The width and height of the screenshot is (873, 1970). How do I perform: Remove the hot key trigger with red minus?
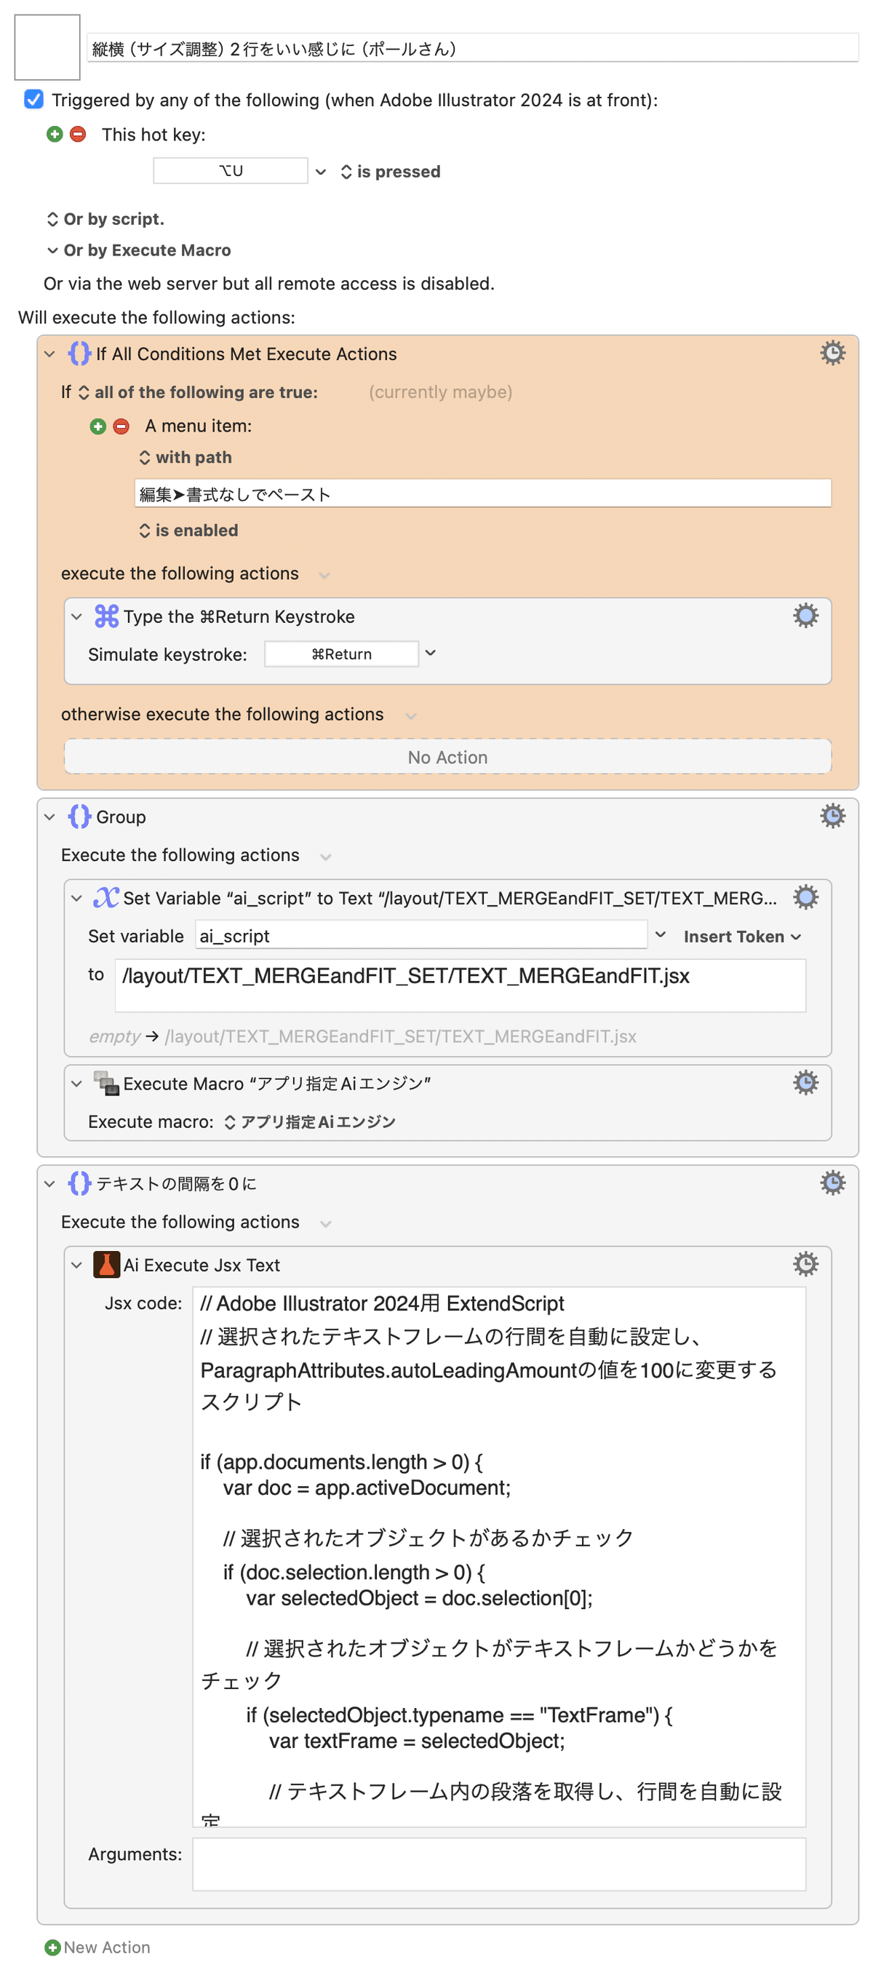pyautogui.click(x=77, y=135)
